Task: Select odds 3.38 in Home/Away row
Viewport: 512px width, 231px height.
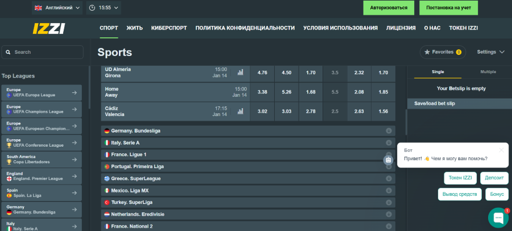Action: [x=262, y=92]
